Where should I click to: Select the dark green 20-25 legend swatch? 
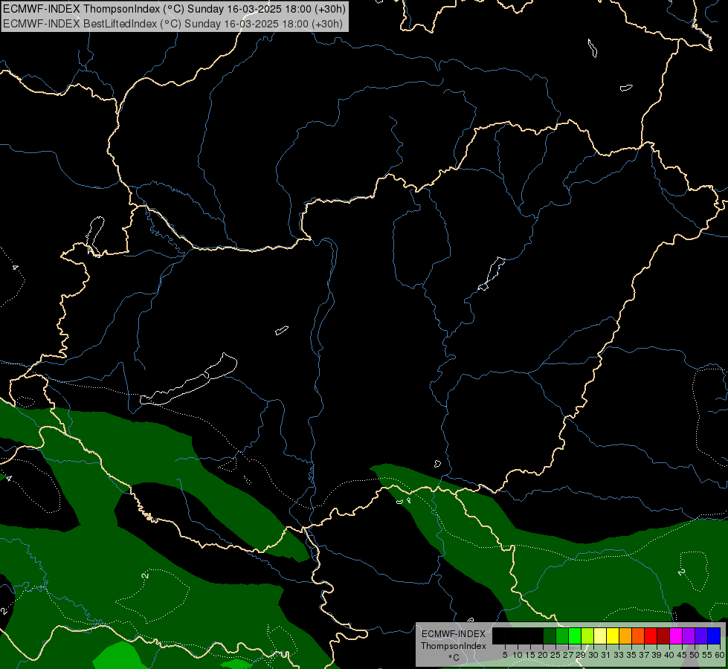pyautogui.click(x=550, y=636)
